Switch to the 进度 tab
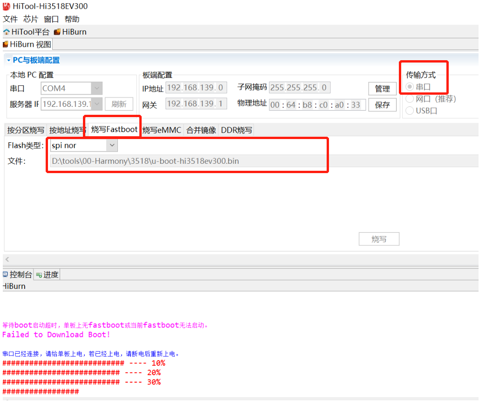 click(x=47, y=275)
